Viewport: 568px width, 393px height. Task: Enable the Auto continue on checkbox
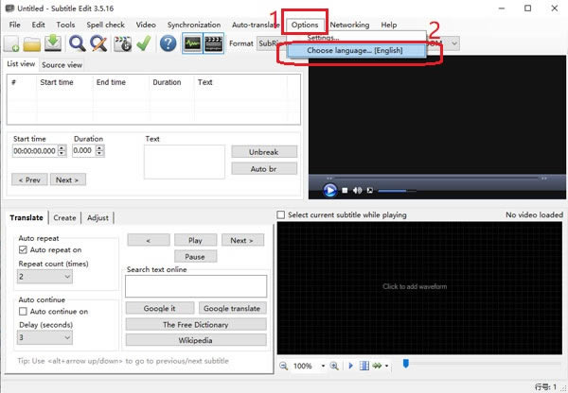point(25,311)
